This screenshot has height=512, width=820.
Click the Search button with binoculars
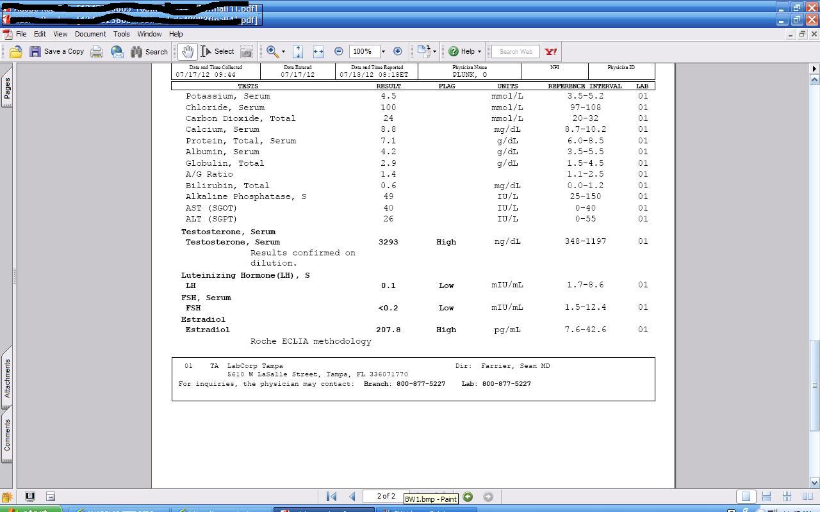(x=149, y=52)
